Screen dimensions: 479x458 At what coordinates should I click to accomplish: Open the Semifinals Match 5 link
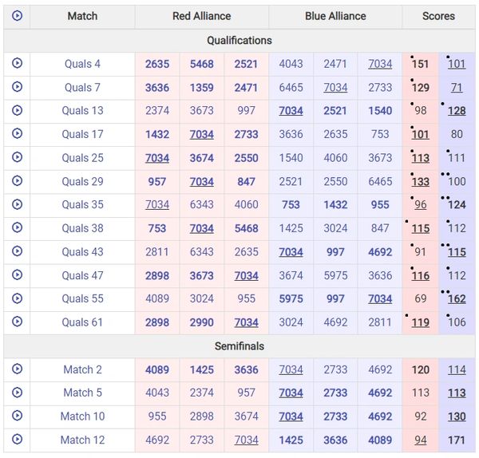tap(82, 393)
